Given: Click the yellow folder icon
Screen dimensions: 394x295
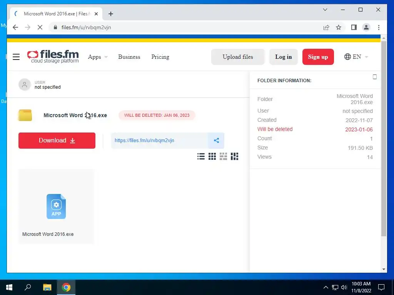Looking at the screenshot, I should pos(25,115).
